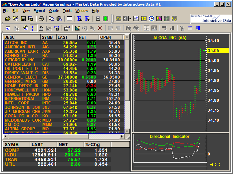Image resolution: width=233 pixels, height=174 pixels.
Task: Toggle the row spacing toolbar button
Action: 34,28
